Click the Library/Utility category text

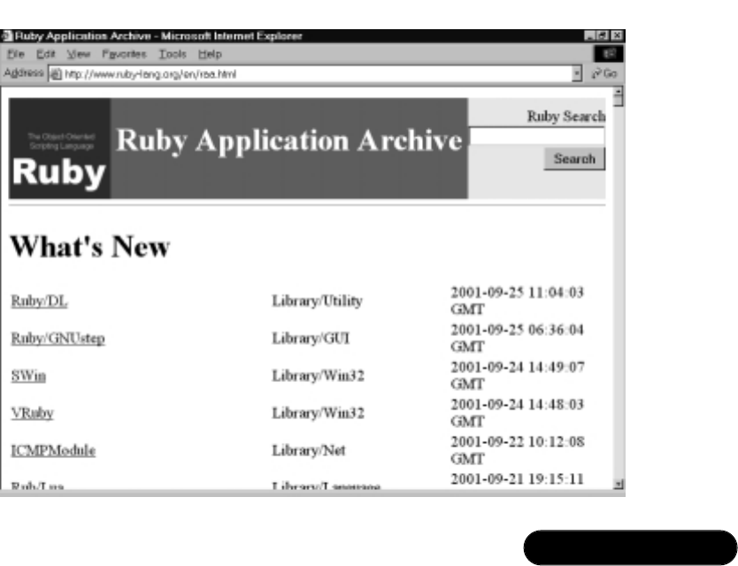[x=317, y=301]
